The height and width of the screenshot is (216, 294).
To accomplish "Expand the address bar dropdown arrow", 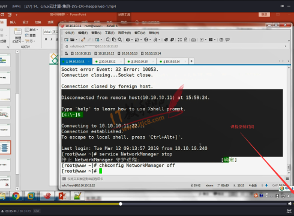I will [x=286, y=46].
